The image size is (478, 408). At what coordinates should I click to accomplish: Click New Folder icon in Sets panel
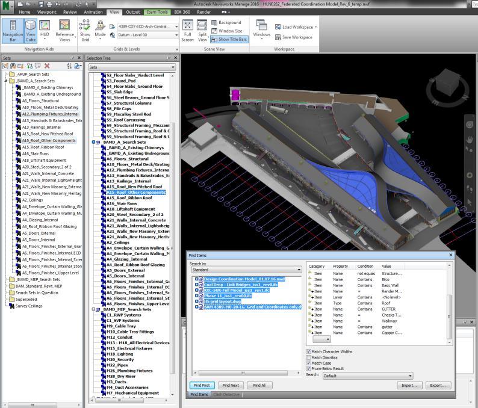20,66
